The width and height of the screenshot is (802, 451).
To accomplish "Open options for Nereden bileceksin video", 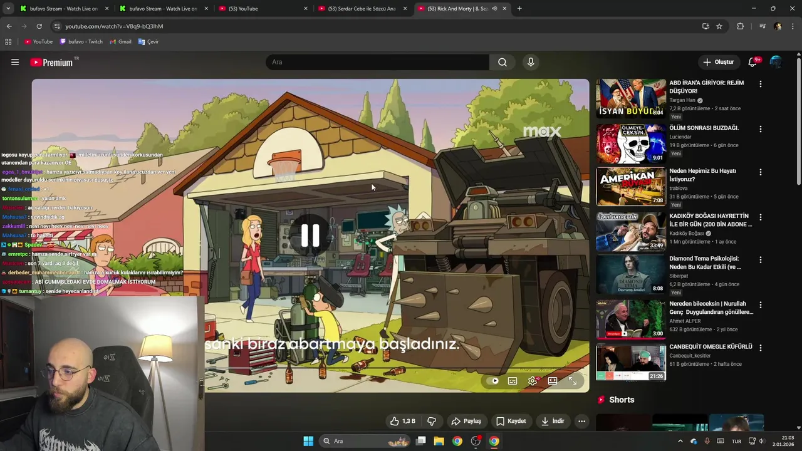I will click(761, 304).
